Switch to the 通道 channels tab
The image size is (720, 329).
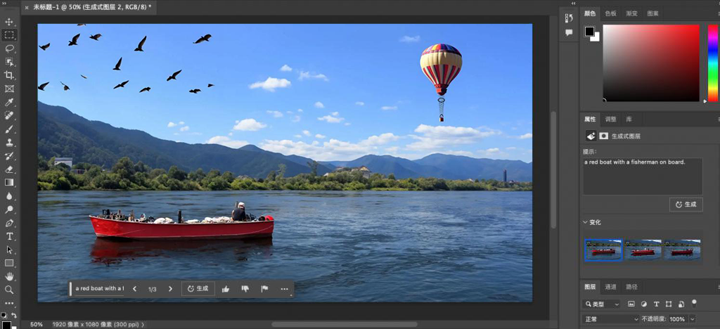pos(611,287)
